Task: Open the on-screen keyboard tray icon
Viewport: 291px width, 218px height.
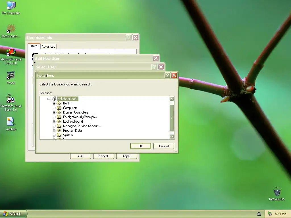Action: [259, 214]
